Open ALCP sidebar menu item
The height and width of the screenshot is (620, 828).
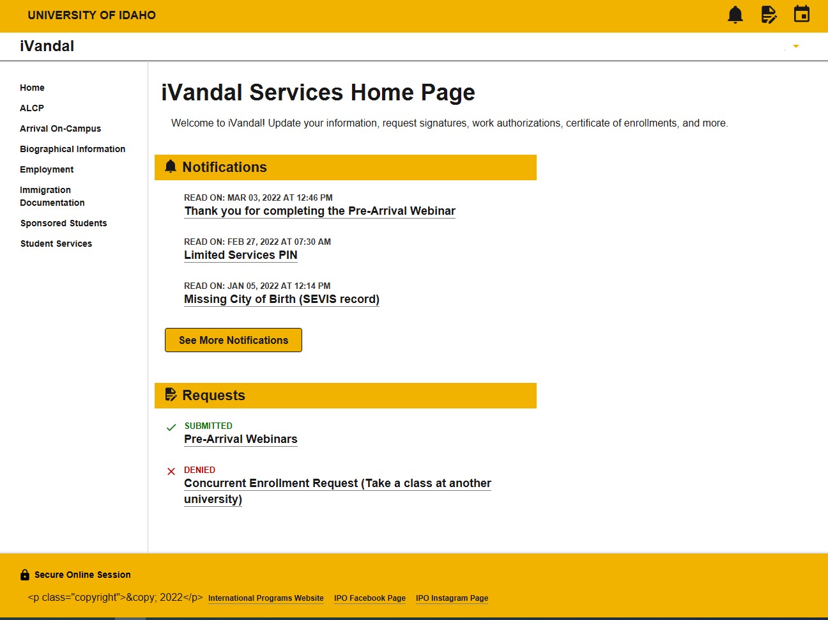(x=32, y=108)
